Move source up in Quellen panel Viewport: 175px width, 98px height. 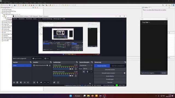[45, 82]
